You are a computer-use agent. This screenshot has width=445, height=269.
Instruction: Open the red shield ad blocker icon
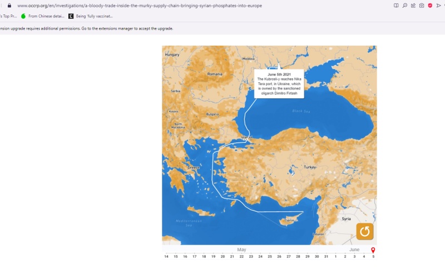point(430,6)
